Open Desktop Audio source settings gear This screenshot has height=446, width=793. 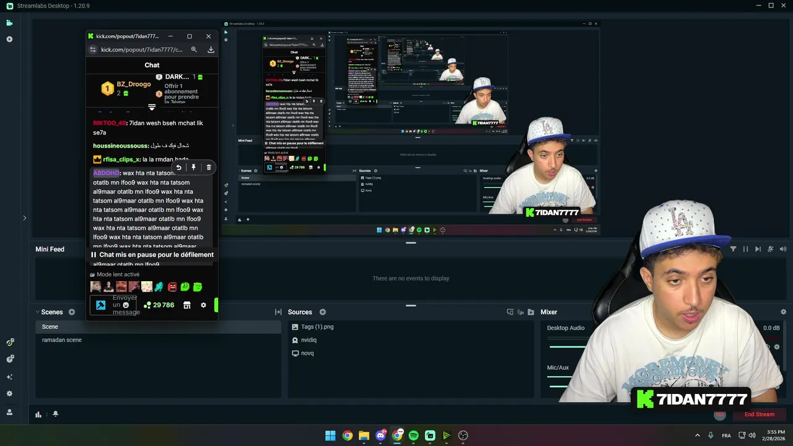click(x=777, y=347)
